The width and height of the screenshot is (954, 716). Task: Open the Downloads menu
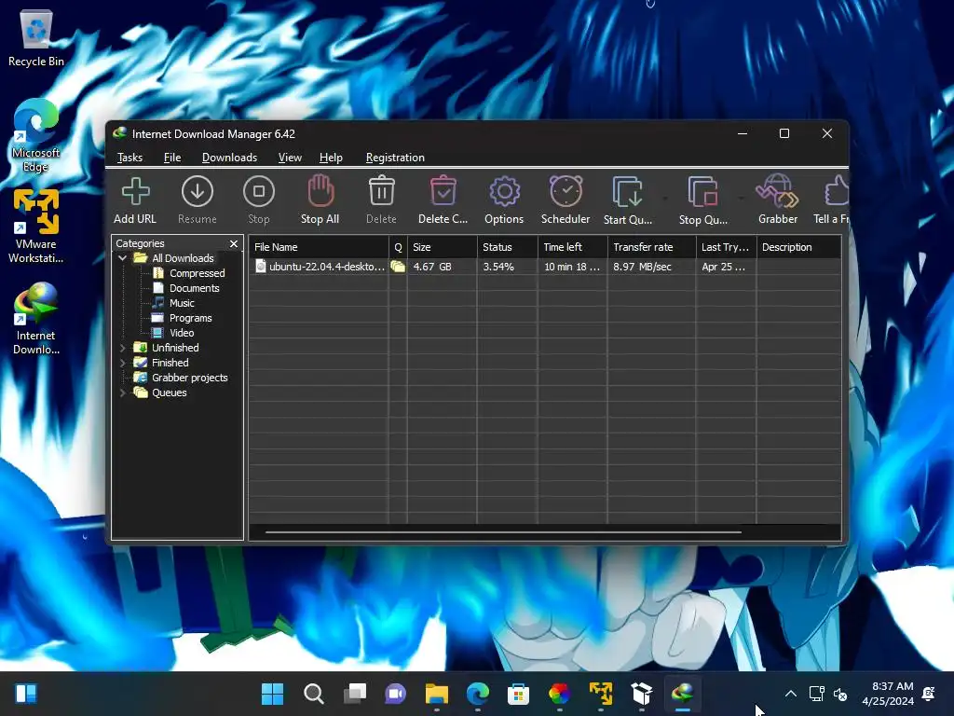point(229,158)
